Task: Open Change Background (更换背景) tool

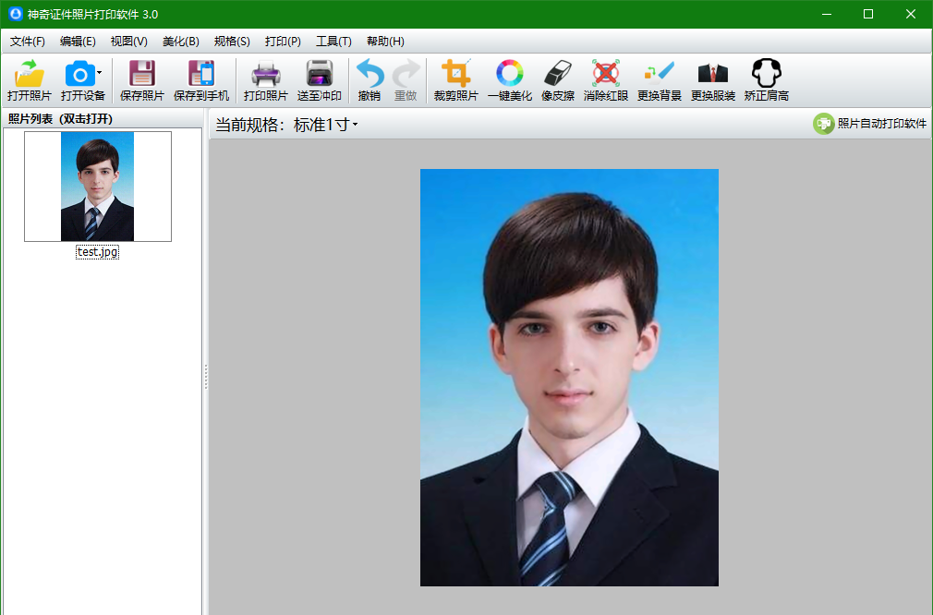Action: coord(659,74)
